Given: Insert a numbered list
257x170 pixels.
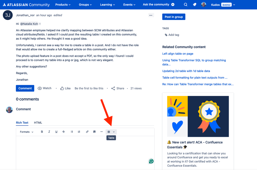Looking at the screenshot, I should [x=79, y=132].
